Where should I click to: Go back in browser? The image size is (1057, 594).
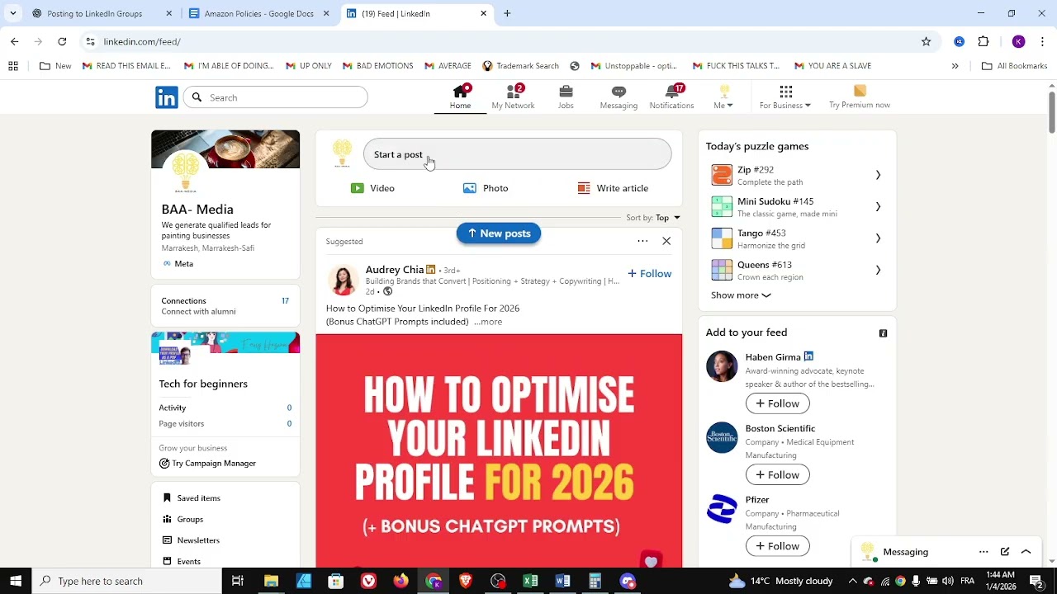[14, 41]
